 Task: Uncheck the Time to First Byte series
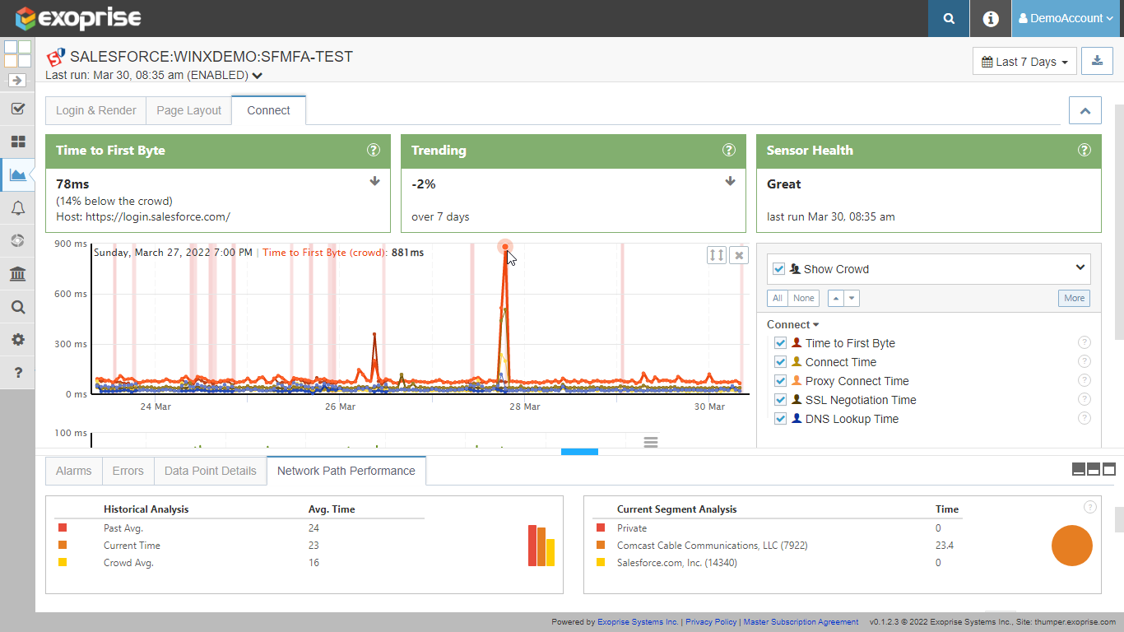pyautogui.click(x=781, y=343)
